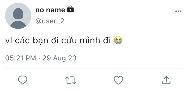Click "Aug" in the tweet date
Image resolution: width=189 pixels, height=91 pixels.
(59, 58)
